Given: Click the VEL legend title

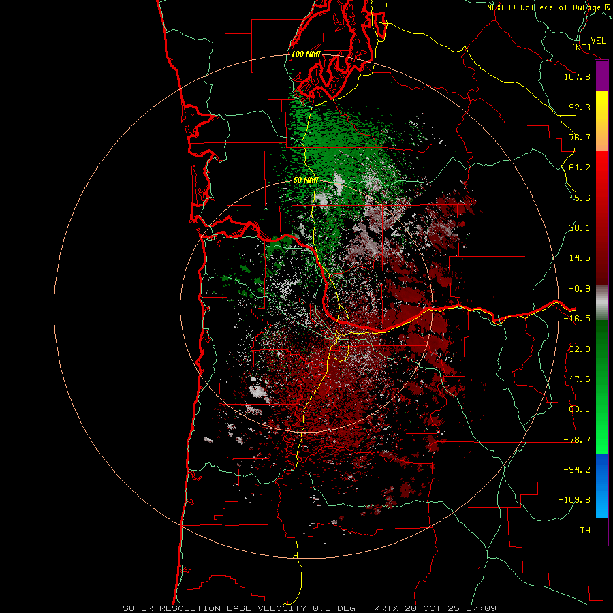Looking at the screenshot, I should coord(598,41).
